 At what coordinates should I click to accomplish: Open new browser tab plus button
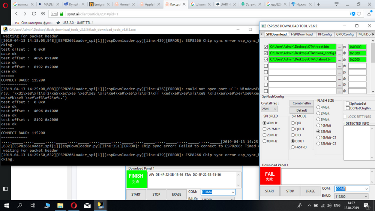[318, 4]
